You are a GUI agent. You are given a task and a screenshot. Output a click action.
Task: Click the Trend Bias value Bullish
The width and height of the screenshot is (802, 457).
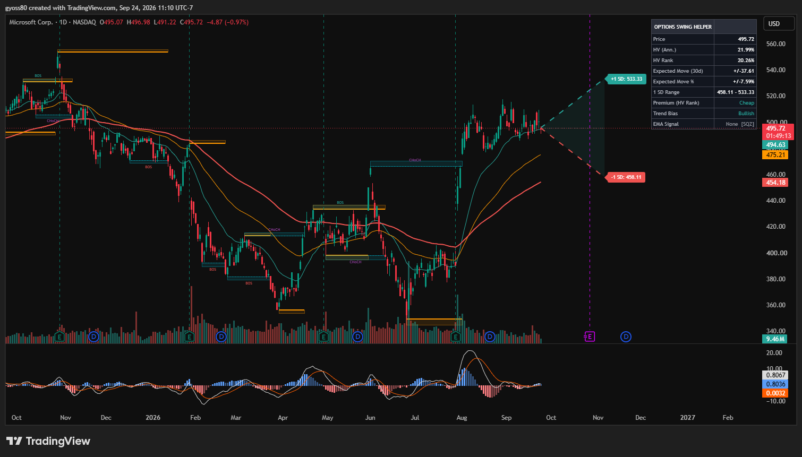click(x=746, y=114)
